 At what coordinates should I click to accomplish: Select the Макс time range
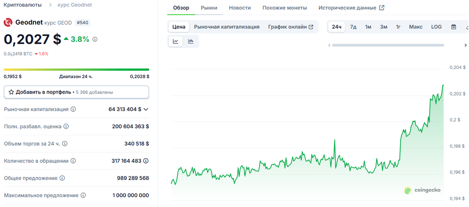click(416, 27)
